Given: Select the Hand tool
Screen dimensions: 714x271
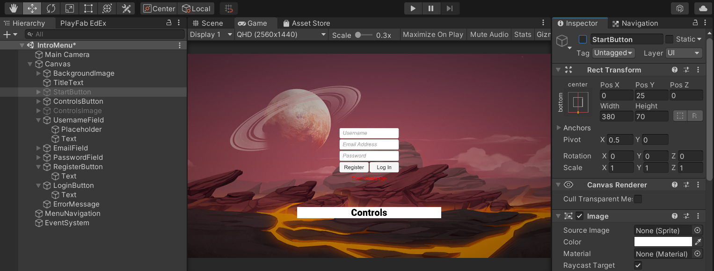Looking at the screenshot, I should 14,8.
